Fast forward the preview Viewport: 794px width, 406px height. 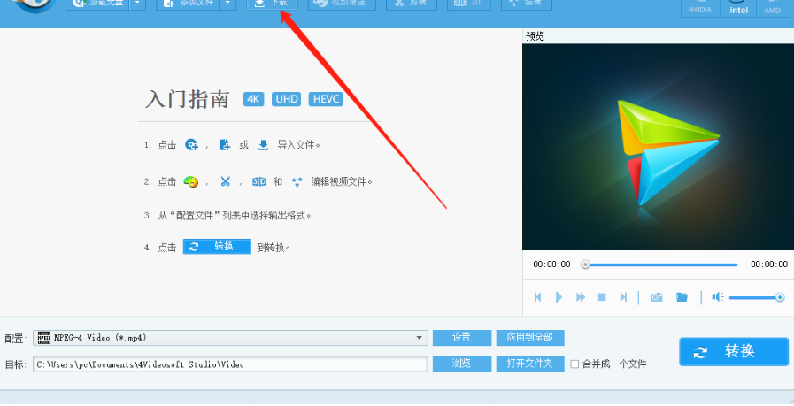(x=581, y=297)
